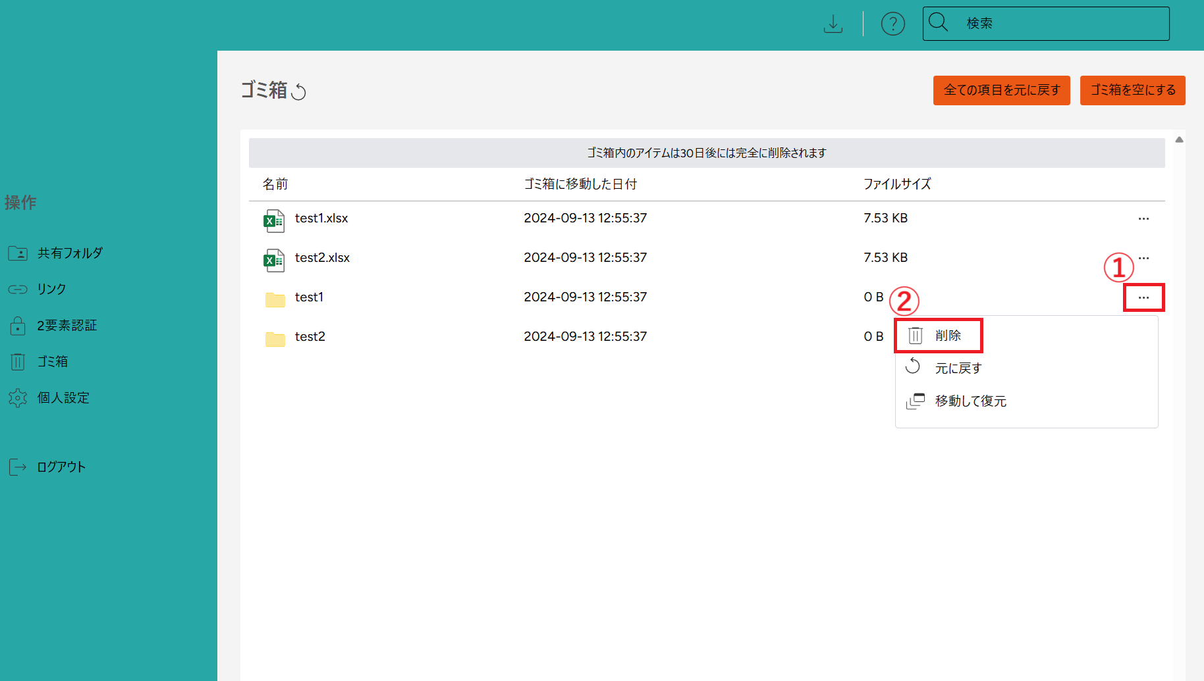The width and height of the screenshot is (1204, 681).
Task: Click scrollbar up arrow of file list
Action: [x=1180, y=139]
